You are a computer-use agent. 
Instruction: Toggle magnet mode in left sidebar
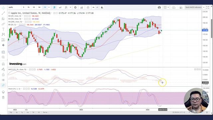click(3, 64)
